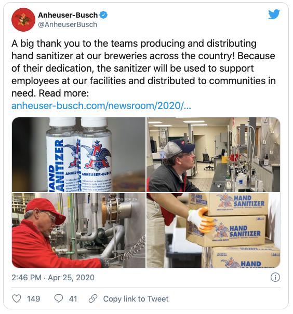Like the tweet with the heart icon
The image size is (293, 314).
tap(17, 298)
